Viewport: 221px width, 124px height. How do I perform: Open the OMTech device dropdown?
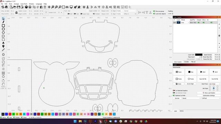tap(211, 98)
